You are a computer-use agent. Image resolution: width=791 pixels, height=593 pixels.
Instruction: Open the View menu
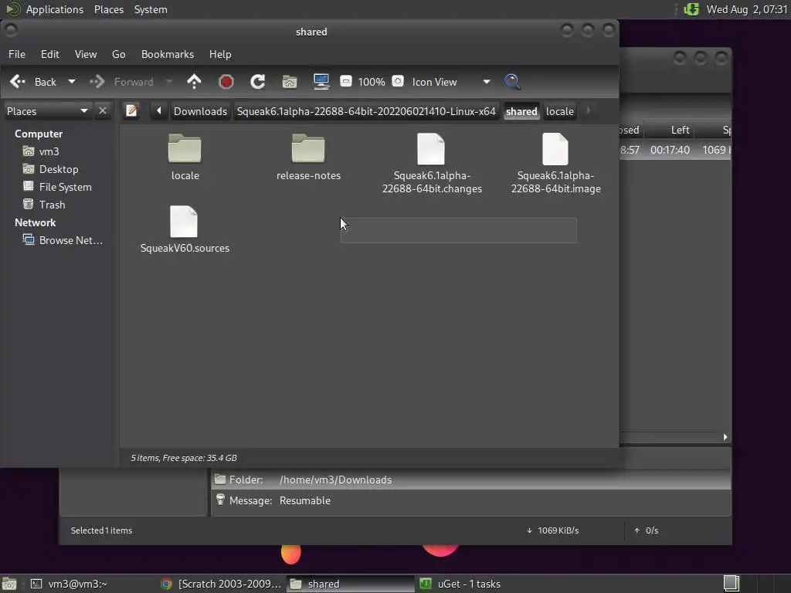(x=86, y=54)
